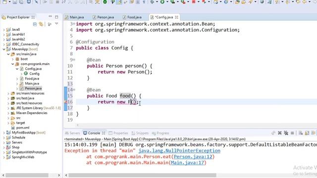The width and height of the screenshot is (317, 178).
Task: Click Console scroll left arrow
Action: pos(66,175)
